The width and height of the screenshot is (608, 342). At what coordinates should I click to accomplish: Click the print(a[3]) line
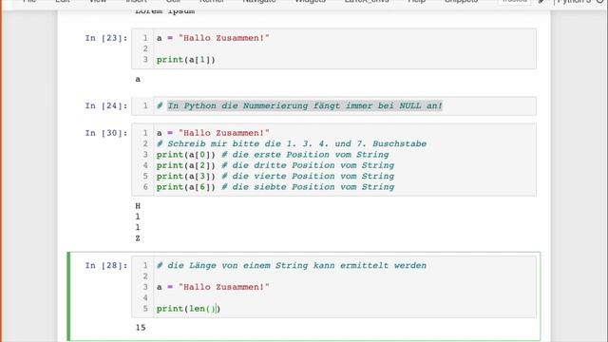pos(186,177)
